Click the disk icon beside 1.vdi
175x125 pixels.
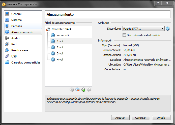coord(53,41)
